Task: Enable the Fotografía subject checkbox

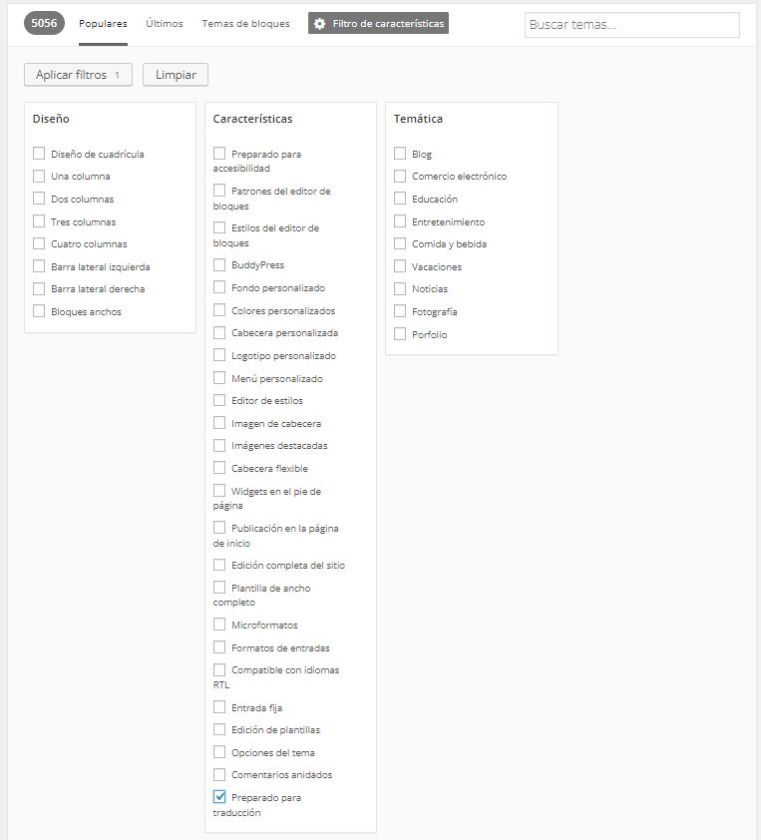Action: point(400,311)
